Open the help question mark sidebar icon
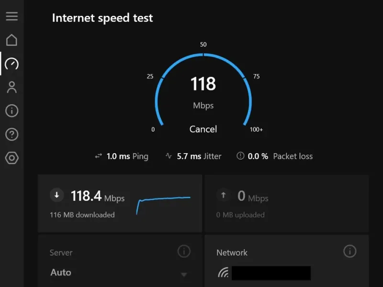383x287 pixels. tap(11, 134)
